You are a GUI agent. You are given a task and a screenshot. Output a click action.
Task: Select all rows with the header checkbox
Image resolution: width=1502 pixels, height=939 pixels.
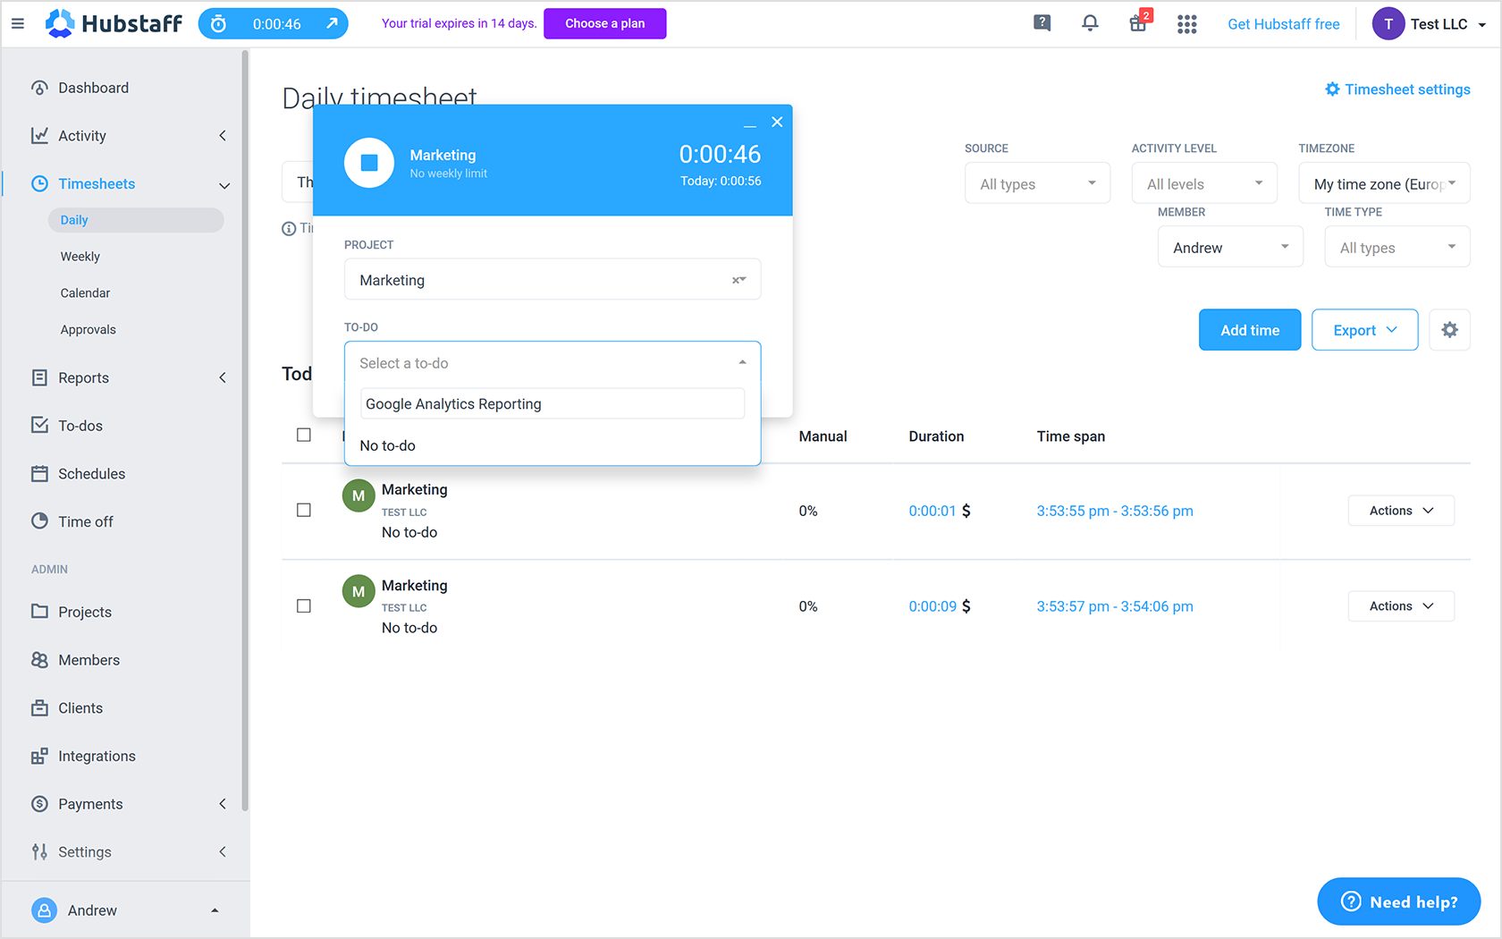[303, 435]
